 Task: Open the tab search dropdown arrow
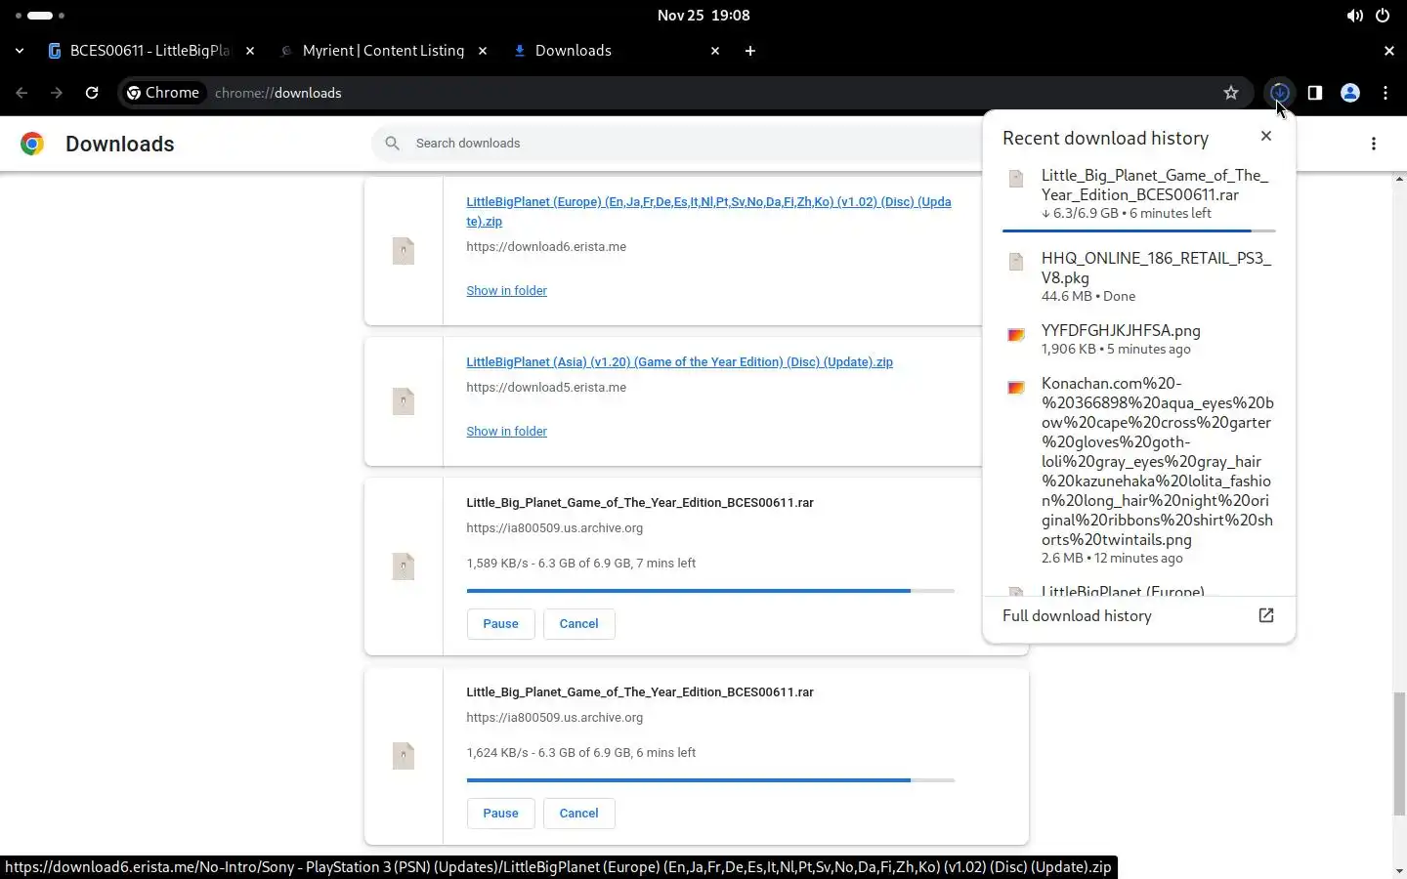[x=20, y=51]
